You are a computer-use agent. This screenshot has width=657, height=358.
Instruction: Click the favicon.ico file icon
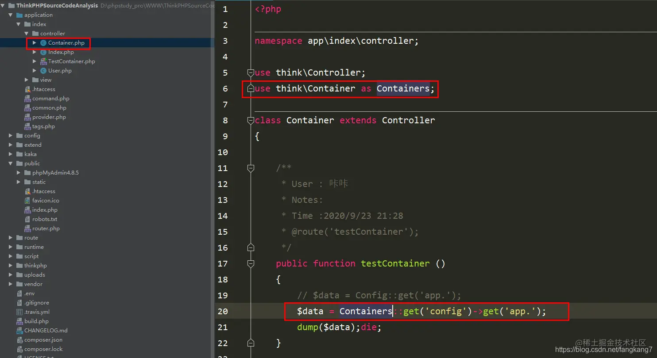tap(27, 201)
